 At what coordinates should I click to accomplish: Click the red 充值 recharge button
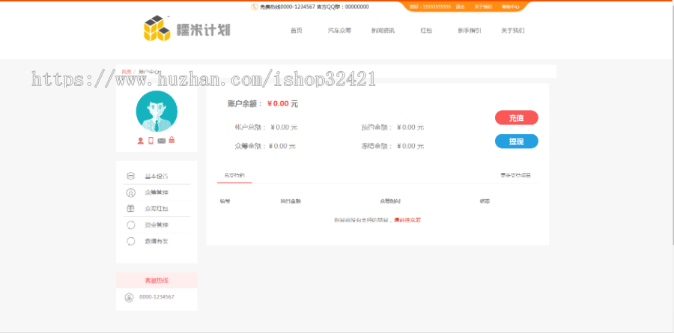[x=516, y=117]
